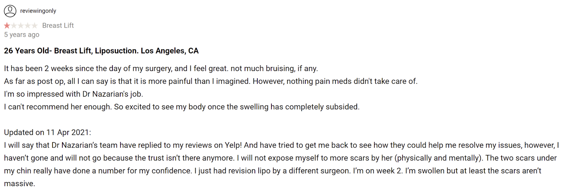Click the final word "massive."
Screen dimensions: 564x190
(19, 184)
